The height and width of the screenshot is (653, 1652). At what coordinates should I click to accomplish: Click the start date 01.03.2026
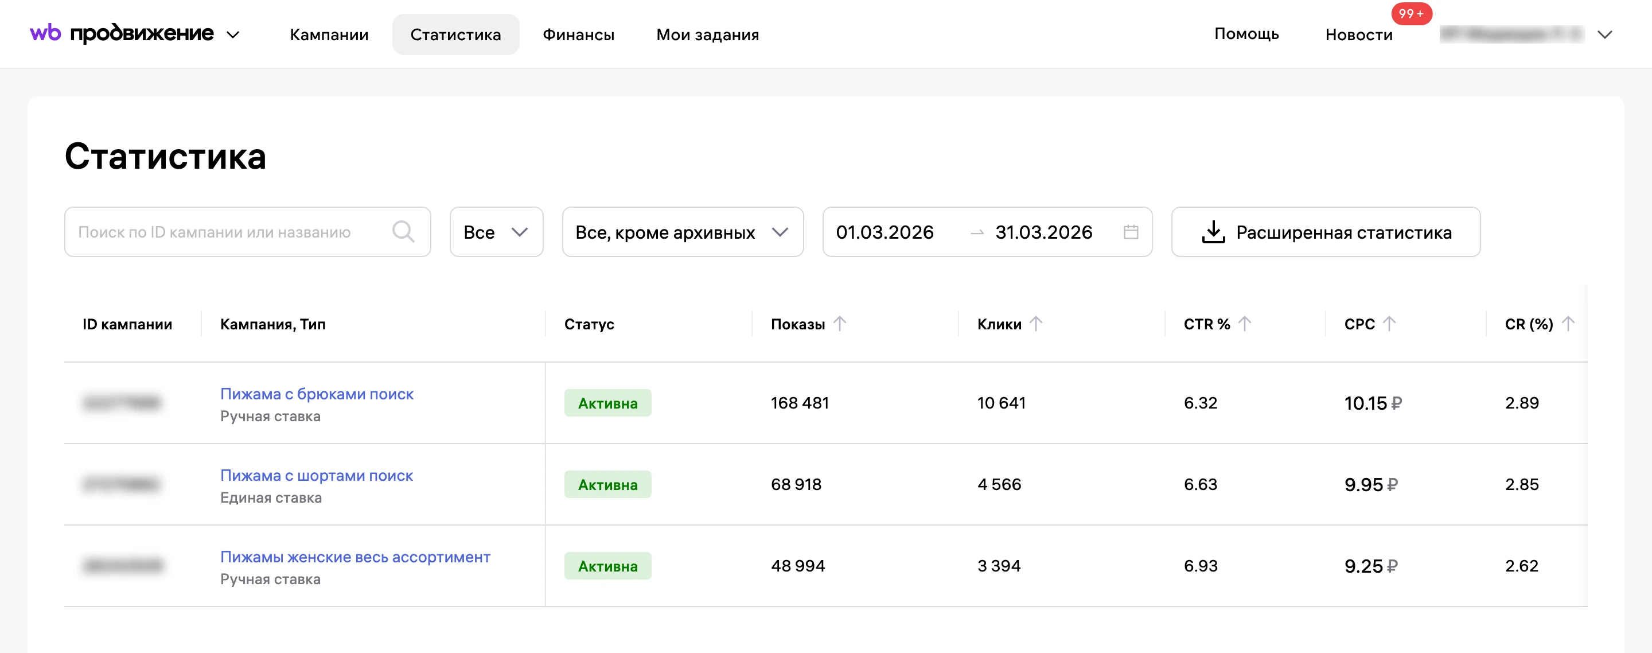tap(885, 232)
